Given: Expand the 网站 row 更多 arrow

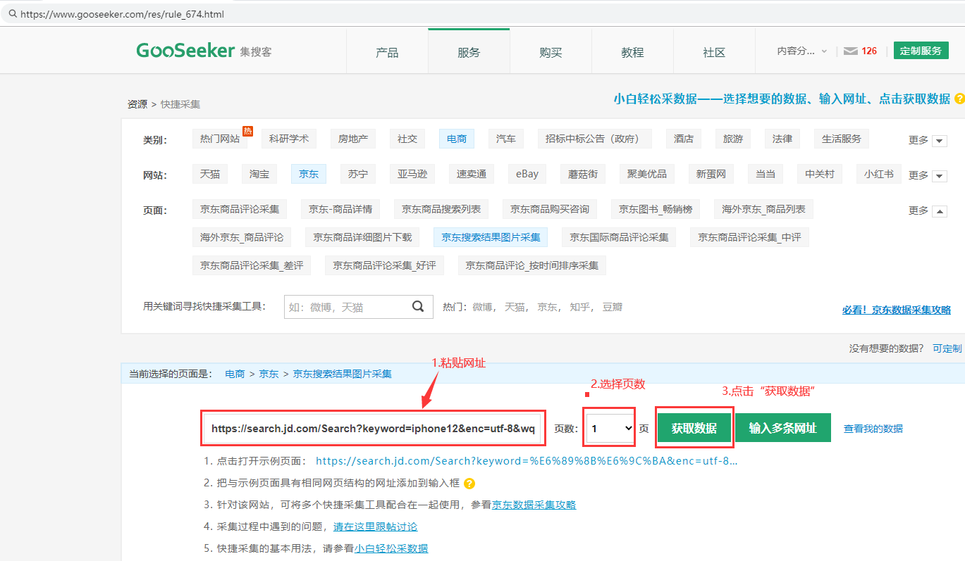Looking at the screenshot, I should tap(939, 175).
